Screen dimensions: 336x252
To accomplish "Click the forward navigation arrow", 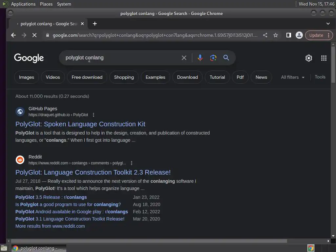I will coord(24,35).
